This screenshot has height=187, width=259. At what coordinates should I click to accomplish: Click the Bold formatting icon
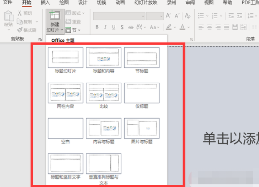97,27
